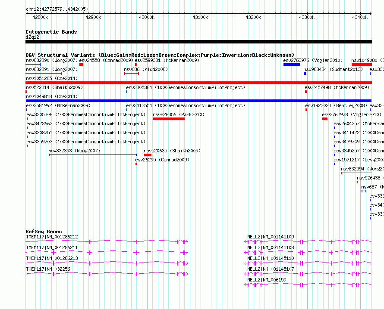The image size is (384, 309).
Task: Select variant nsv832390 (Wong2007) label
Action: coord(52,60)
